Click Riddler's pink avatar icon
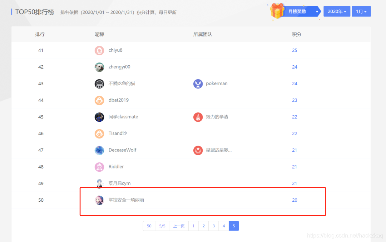386x242 pixels. click(x=99, y=167)
